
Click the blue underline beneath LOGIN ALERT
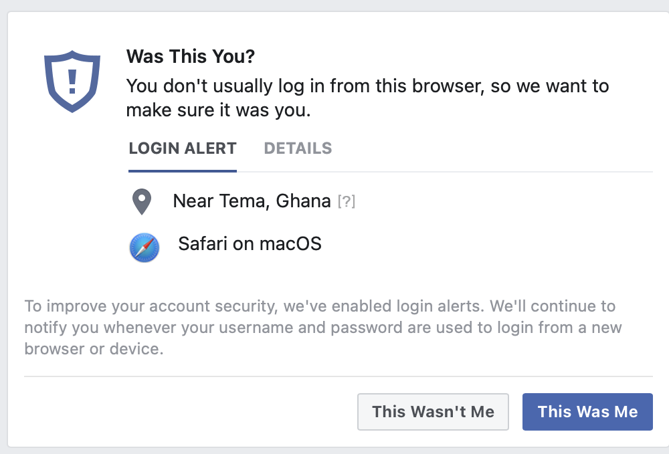(x=183, y=171)
